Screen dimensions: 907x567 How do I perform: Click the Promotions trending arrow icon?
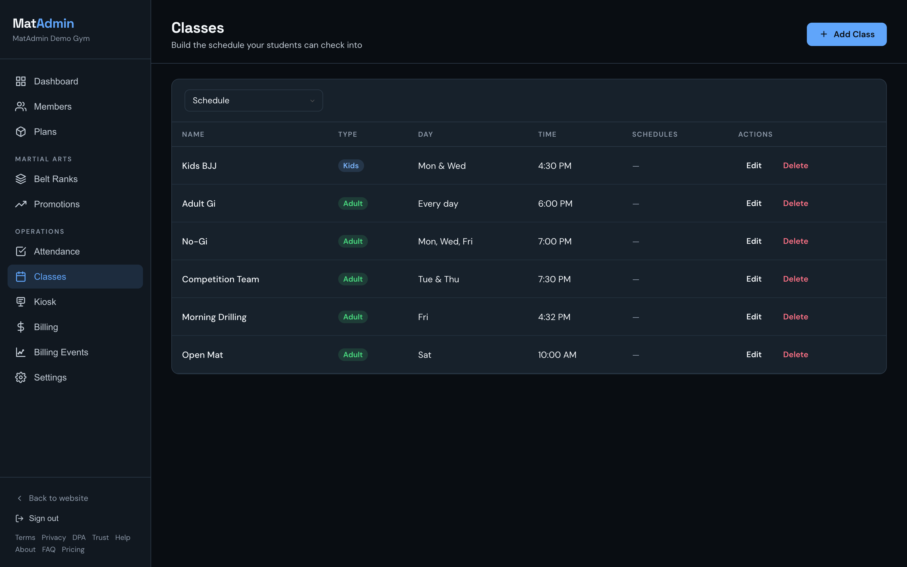pyautogui.click(x=20, y=204)
